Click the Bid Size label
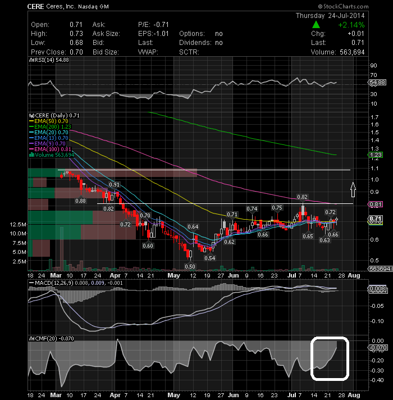Screen dimensions: 393x400 pos(106,52)
